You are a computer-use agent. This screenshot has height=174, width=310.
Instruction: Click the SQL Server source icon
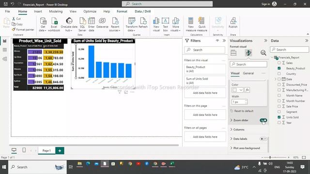82,25
